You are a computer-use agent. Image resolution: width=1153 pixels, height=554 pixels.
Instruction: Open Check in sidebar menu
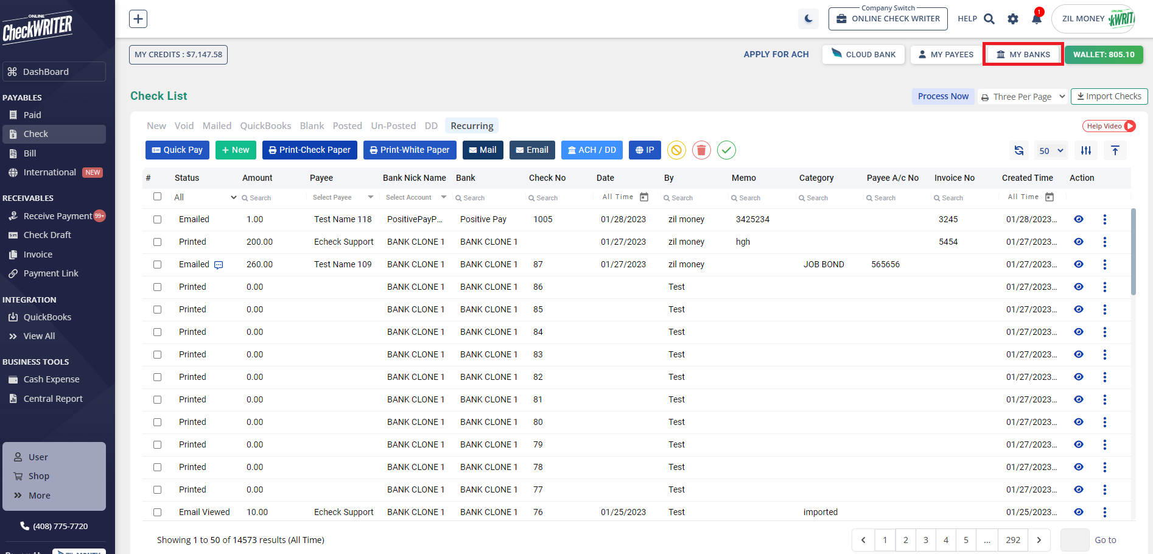coord(54,134)
